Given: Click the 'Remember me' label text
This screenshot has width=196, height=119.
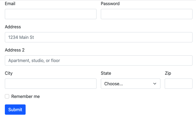Looking at the screenshot, I should [25, 96].
